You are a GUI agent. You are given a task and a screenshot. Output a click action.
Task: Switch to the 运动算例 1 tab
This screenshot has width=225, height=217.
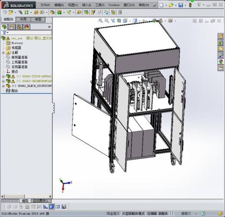click(41, 201)
